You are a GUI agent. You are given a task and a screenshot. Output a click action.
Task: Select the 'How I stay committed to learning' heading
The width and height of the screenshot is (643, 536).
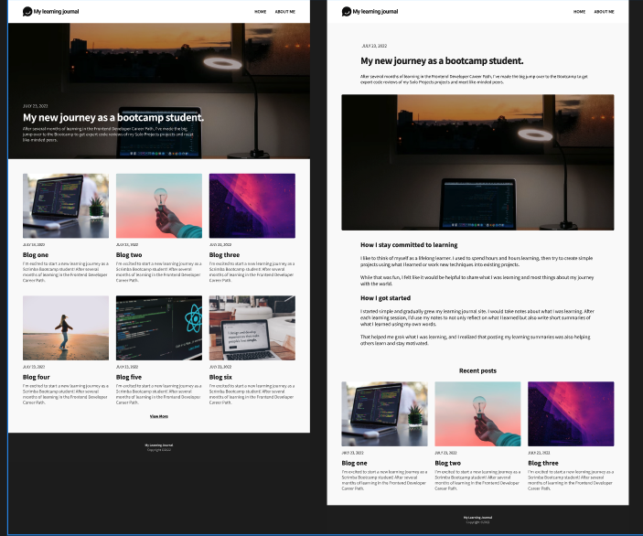tap(409, 245)
